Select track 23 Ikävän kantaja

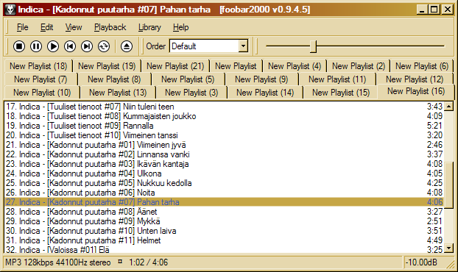(225, 164)
